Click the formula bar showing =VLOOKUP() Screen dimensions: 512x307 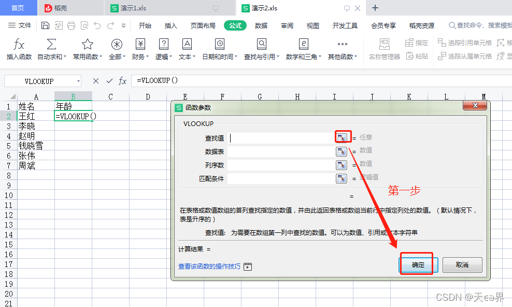322,81
